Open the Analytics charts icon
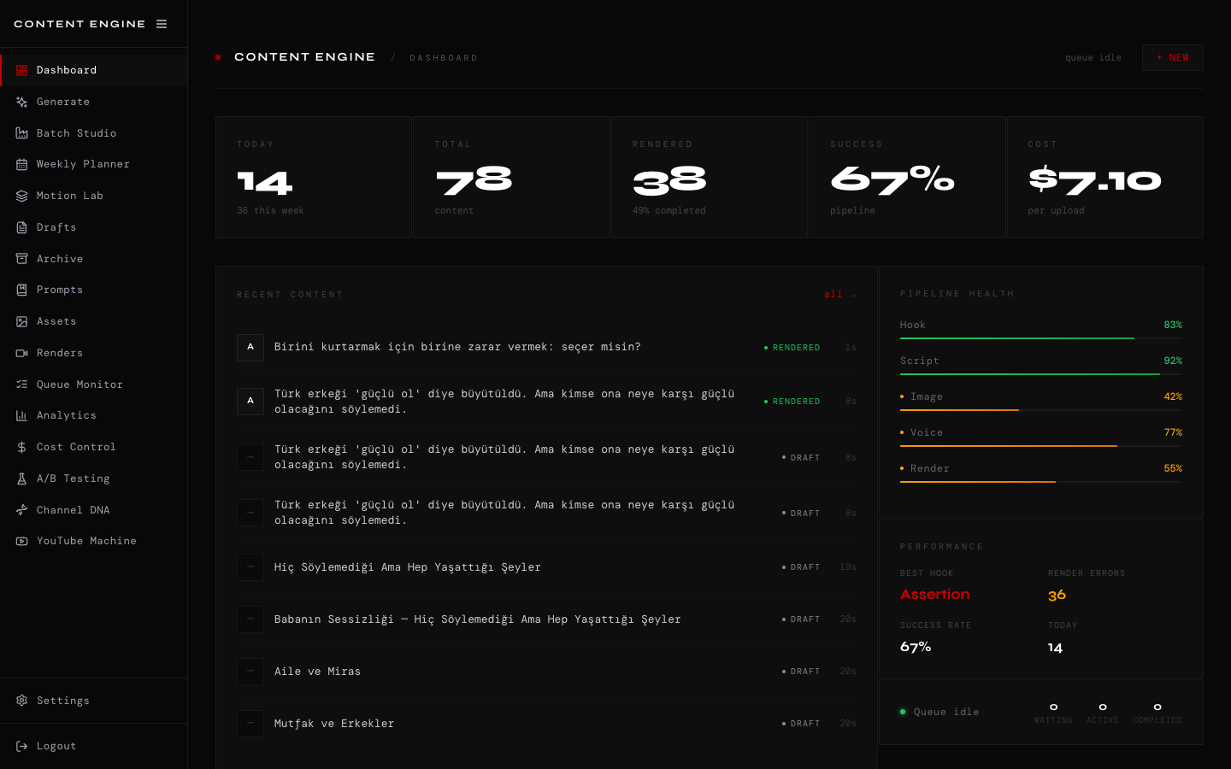Image resolution: width=1231 pixels, height=769 pixels. (x=21, y=415)
